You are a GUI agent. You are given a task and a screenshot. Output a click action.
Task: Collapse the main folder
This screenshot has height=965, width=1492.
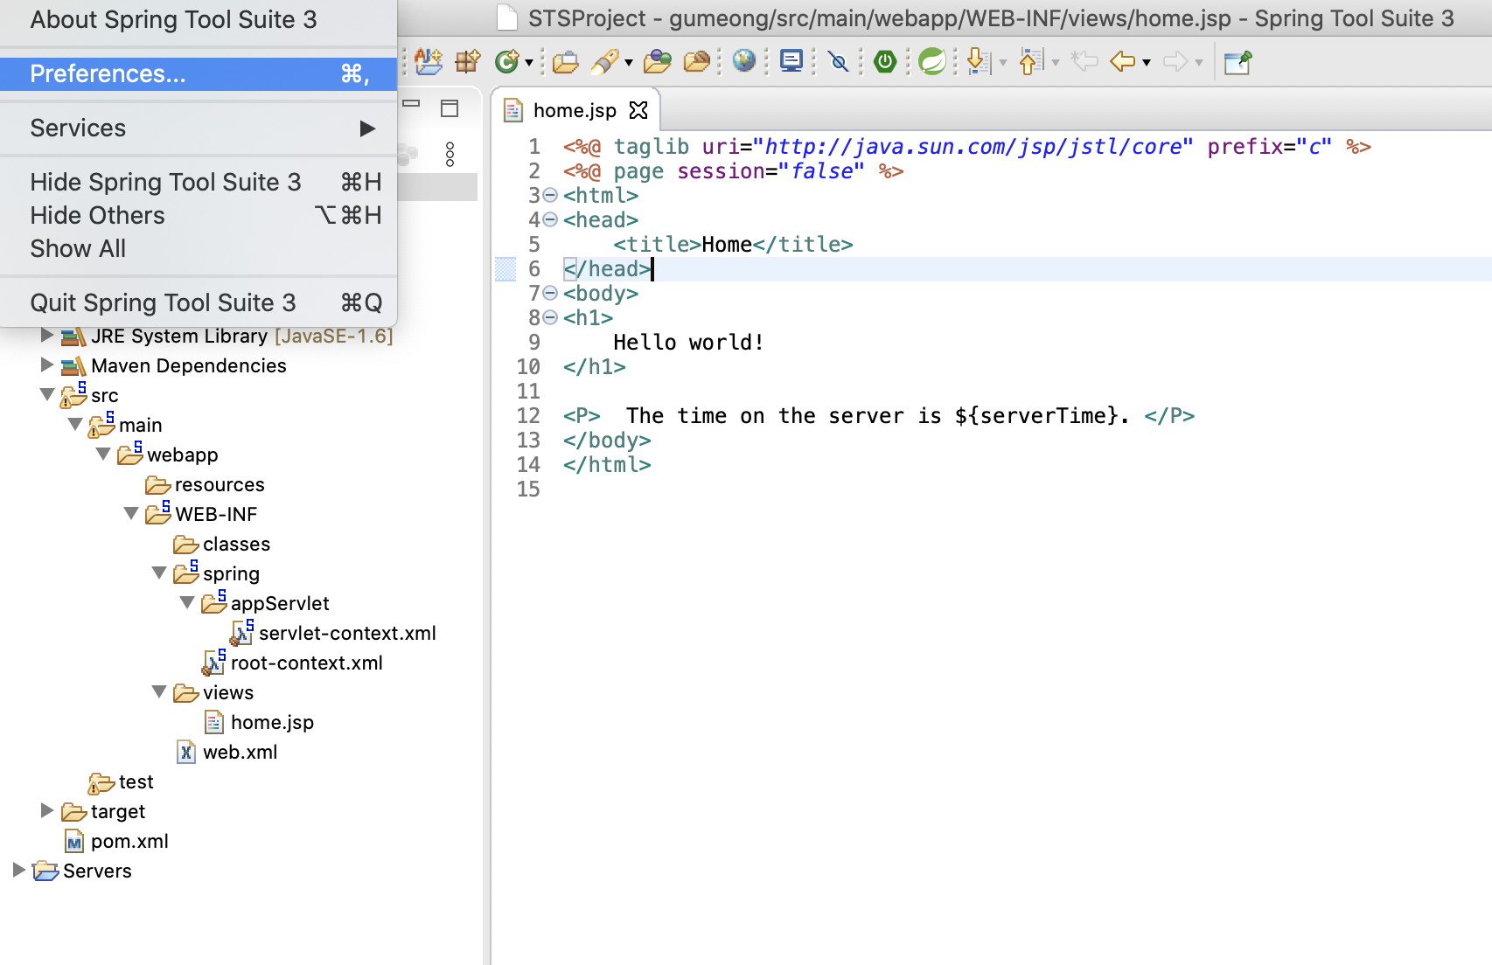pyautogui.click(x=75, y=424)
